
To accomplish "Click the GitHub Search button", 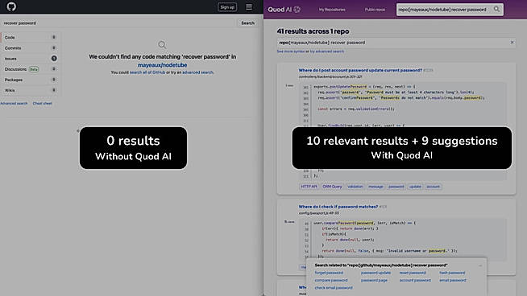I will [x=247, y=23].
